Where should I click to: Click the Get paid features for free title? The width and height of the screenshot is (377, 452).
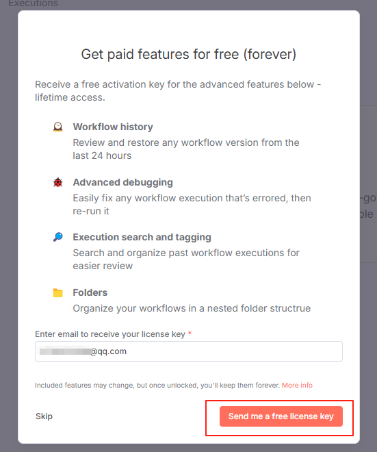[x=189, y=54]
